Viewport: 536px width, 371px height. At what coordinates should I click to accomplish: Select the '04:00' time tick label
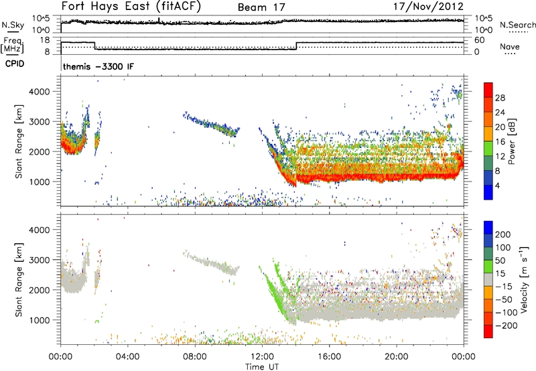(127, 357)
